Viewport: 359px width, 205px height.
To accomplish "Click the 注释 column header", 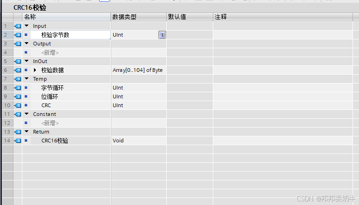I will pyautogui.click(x=283, y=17).
